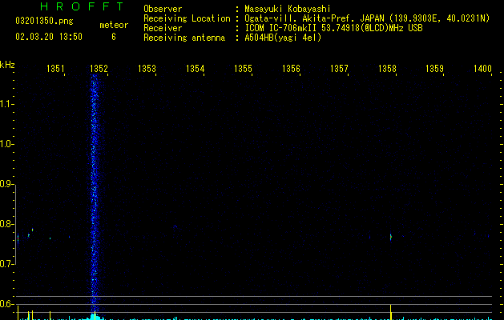Select observer name Masayuki Kobayashi
This screenshot has height=320, width=504.
[288, 9]
